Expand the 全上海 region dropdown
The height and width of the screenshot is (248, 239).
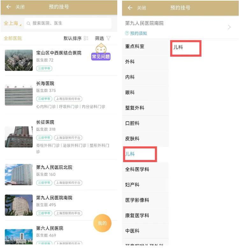12,23
